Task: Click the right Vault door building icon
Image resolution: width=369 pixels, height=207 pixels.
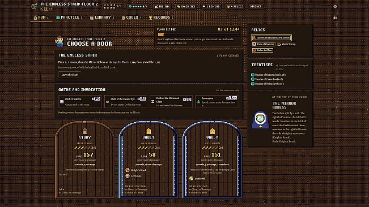Action: point(212,131)
